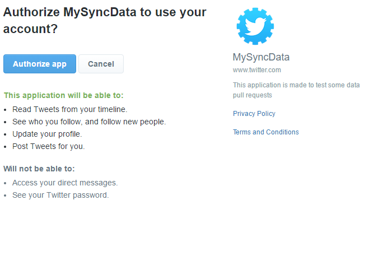This screenshot has height=256, width=365.
Task: Click 'See who you follow' permission line
Action: tap(89, 122)
